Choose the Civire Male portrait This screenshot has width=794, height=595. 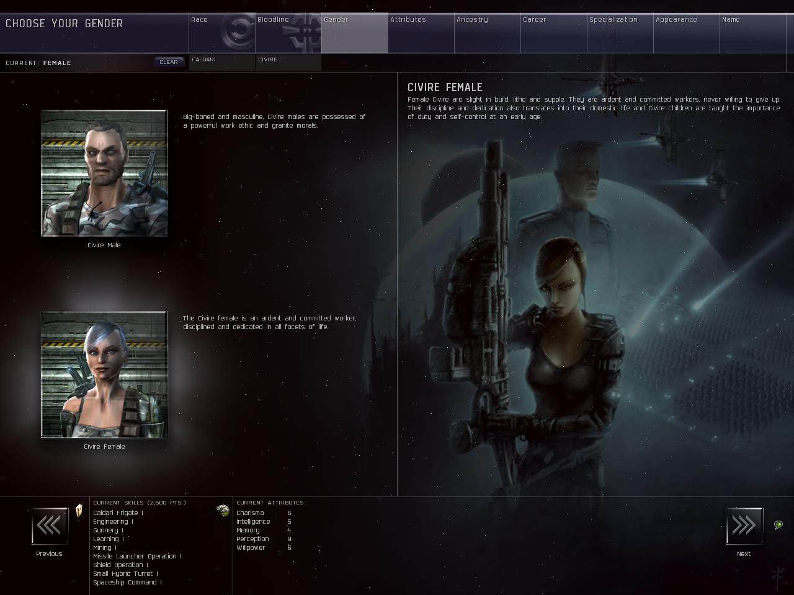pyautogui.click(x=104, y=173)
